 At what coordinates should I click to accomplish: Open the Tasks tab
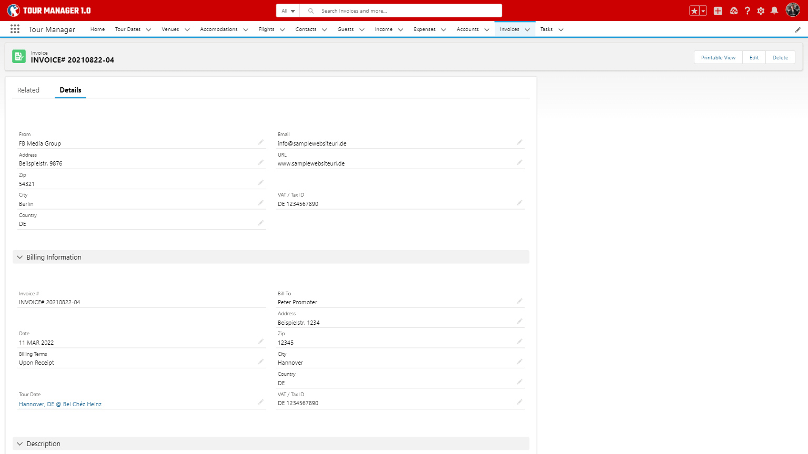(547, 29)
